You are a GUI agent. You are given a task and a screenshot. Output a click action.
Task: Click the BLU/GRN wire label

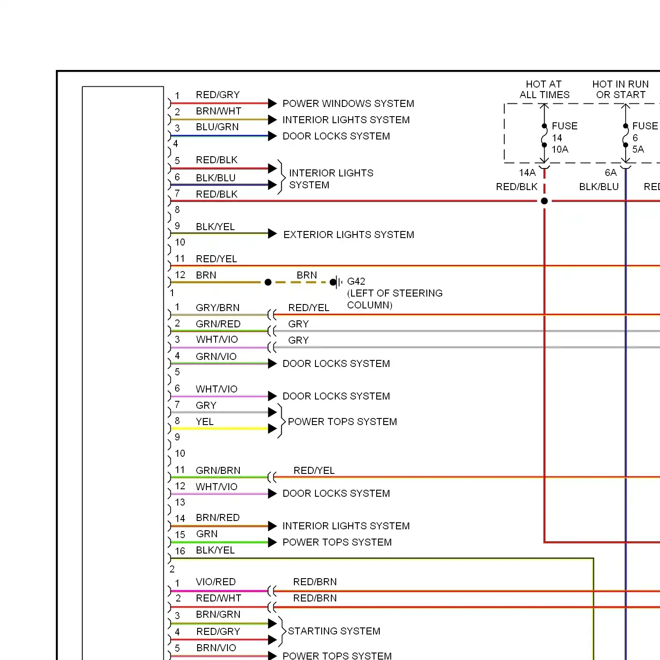tap(217, 127)
